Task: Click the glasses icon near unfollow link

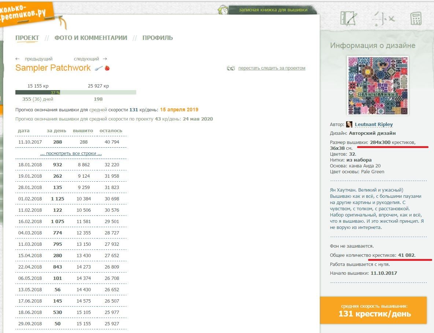Action: click(x=231, y=68)
